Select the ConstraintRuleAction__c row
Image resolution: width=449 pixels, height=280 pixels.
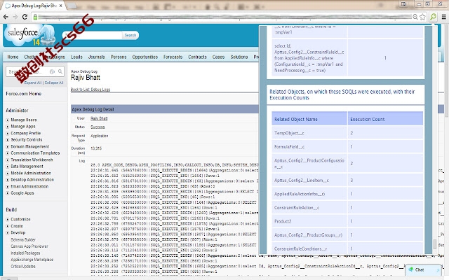tap(347, 208)
